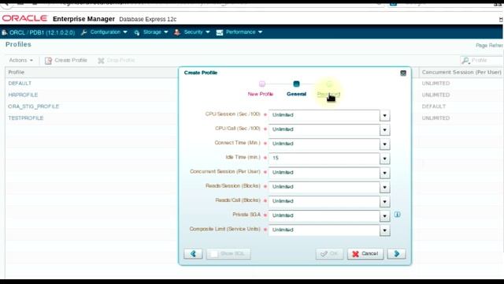This screenshot has height=284, width=504.
Task: Click the Idle Time field showing 15
Action: [324, 158]
